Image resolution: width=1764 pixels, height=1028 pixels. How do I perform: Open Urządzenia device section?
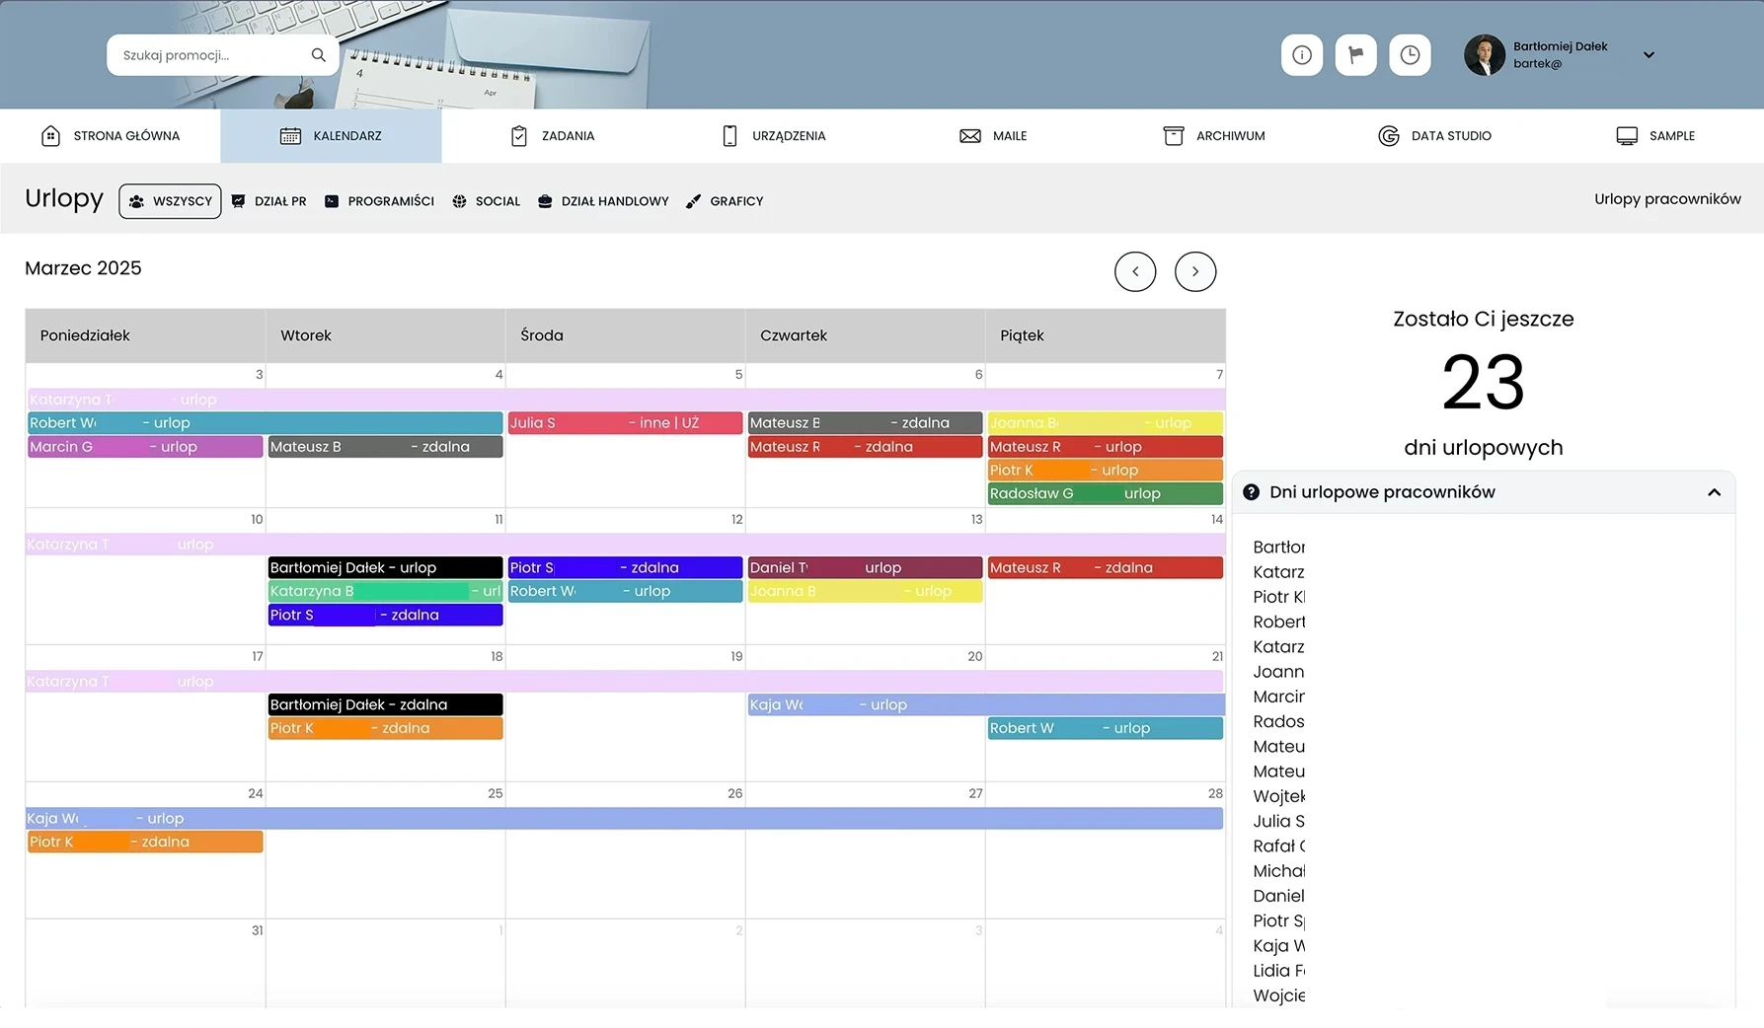point(774,136)
